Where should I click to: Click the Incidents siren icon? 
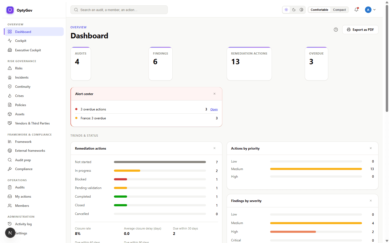[10, 77]
